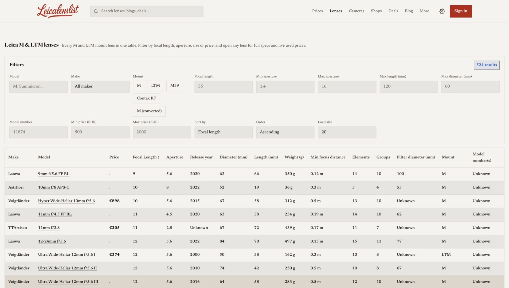Click the 0.12 m min focus cell
This screenshot has width=509, height=288.
[x=317, y=174]
